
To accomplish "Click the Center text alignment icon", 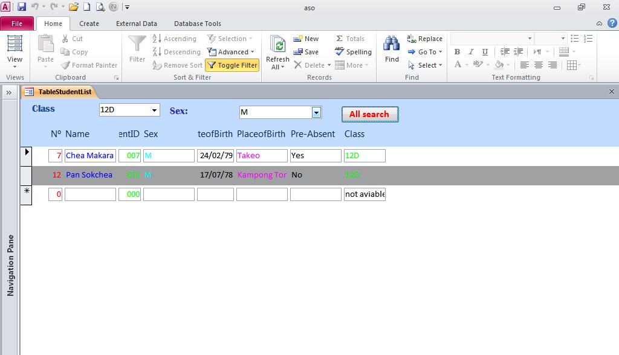I will pos(539,65).
